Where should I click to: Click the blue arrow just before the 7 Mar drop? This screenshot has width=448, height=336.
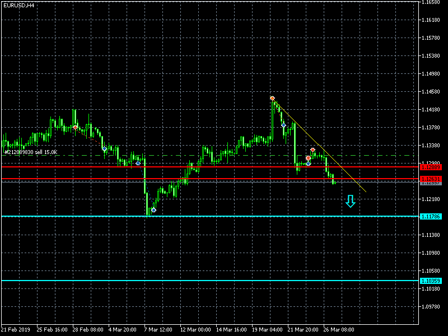point(138,163)
